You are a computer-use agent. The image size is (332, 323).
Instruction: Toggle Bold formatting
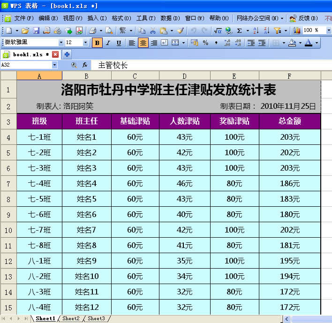(97, 43)
